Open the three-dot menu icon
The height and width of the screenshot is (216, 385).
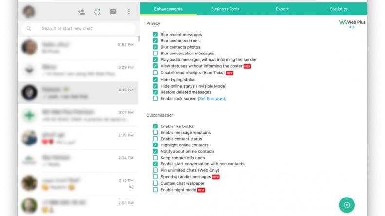(129, 12)
